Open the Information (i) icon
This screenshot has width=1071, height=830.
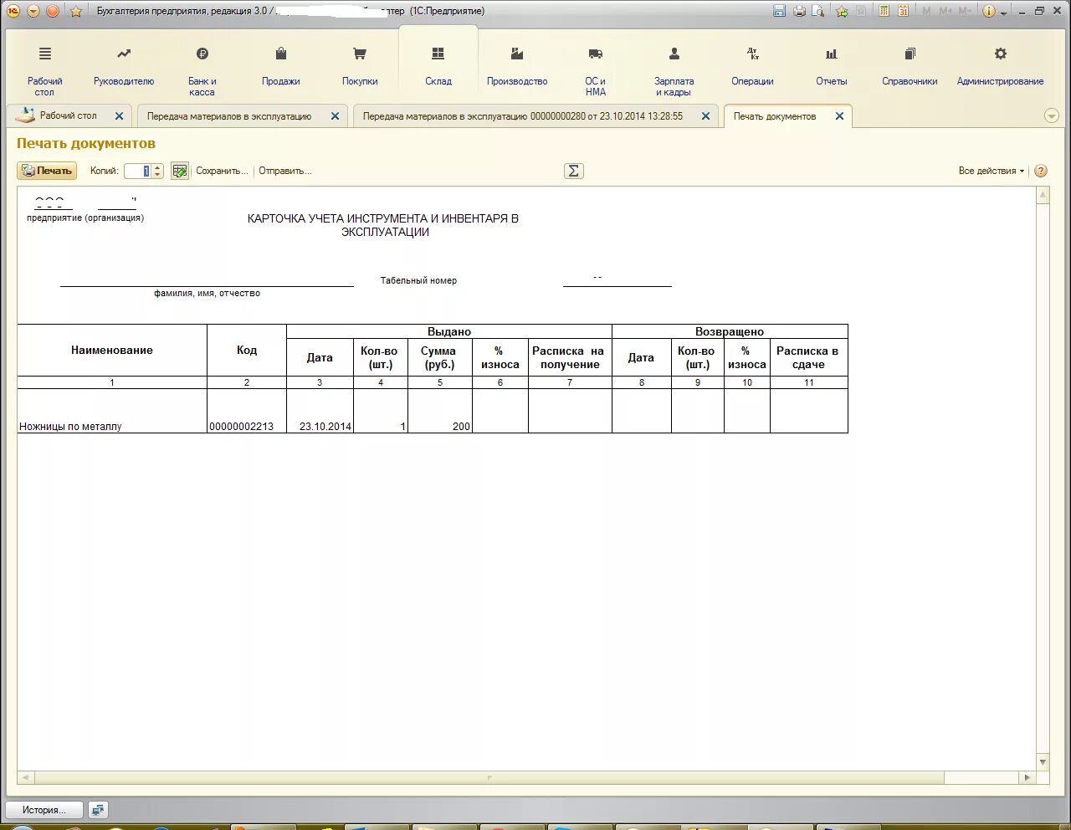pyautogui.click(x=989, y=11)
